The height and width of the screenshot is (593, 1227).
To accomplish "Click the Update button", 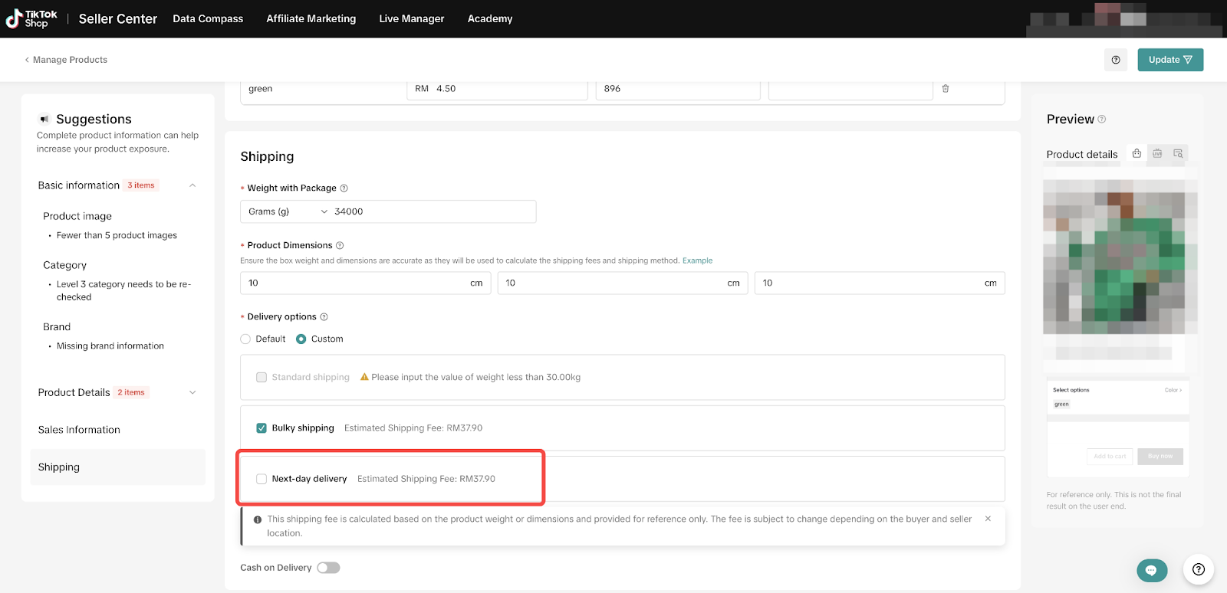I will click(x=1169, y=60).
